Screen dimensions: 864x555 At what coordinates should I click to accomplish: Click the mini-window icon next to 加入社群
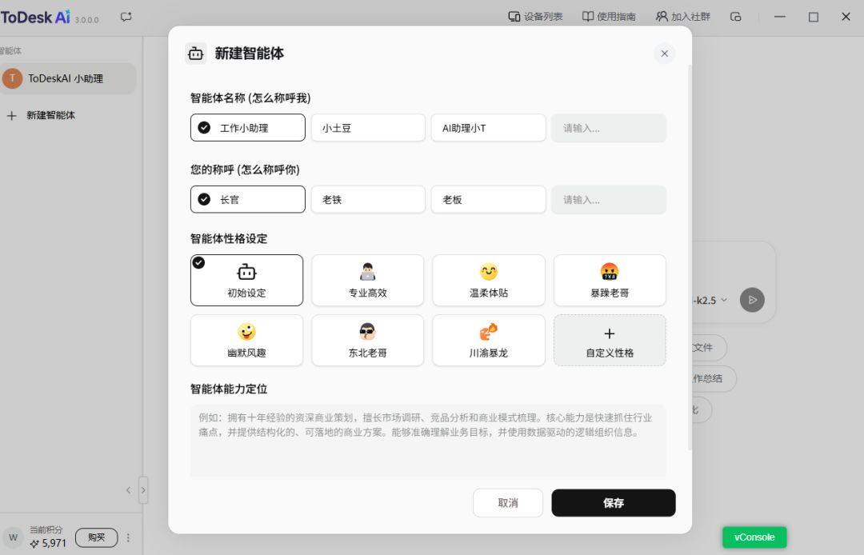[736, 17]
